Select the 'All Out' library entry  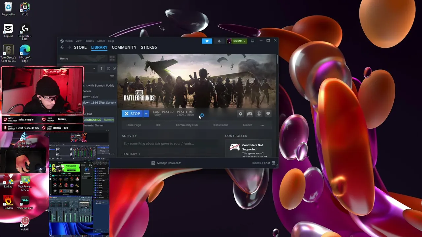coord(88,114)
